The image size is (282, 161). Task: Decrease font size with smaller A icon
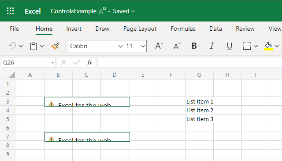(177, 46)
